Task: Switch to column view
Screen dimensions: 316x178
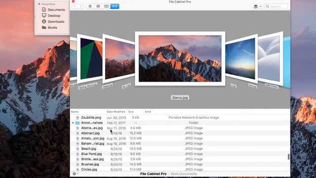Action: [107, 6]
